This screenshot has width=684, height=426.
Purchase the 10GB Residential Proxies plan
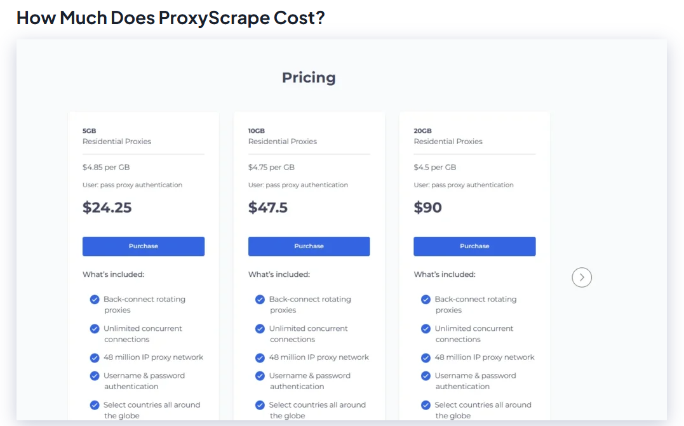[x=309, y=246]
